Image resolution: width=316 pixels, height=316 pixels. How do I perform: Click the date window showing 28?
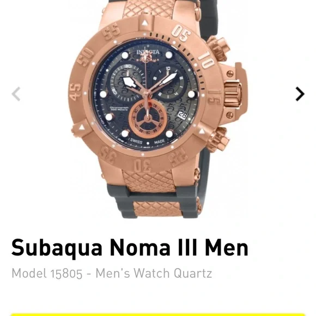183,115
